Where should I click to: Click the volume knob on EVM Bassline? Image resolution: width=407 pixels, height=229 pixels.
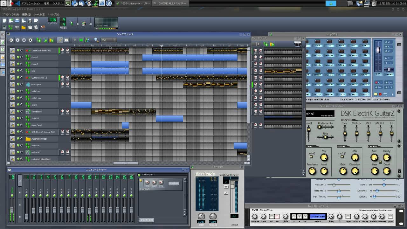(x=255, y=217)
